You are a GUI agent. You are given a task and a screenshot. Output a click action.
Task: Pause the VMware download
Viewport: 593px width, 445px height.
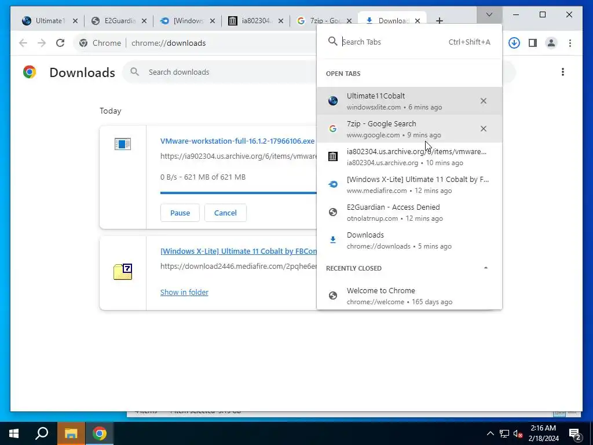(180, 213)
